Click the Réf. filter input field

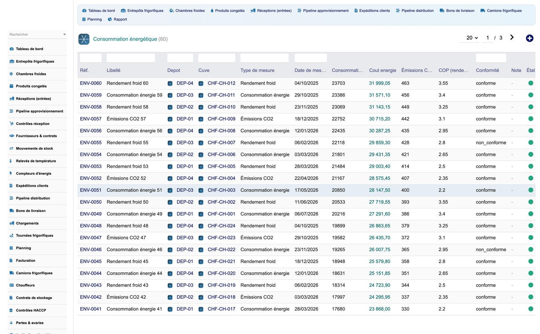click(91, 58)
